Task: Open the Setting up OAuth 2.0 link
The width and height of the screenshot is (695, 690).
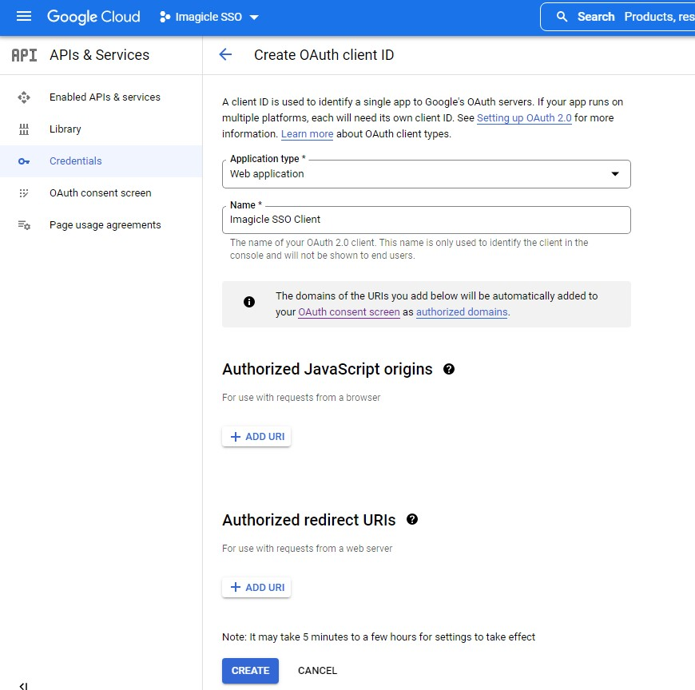Action: pos(523,118)
